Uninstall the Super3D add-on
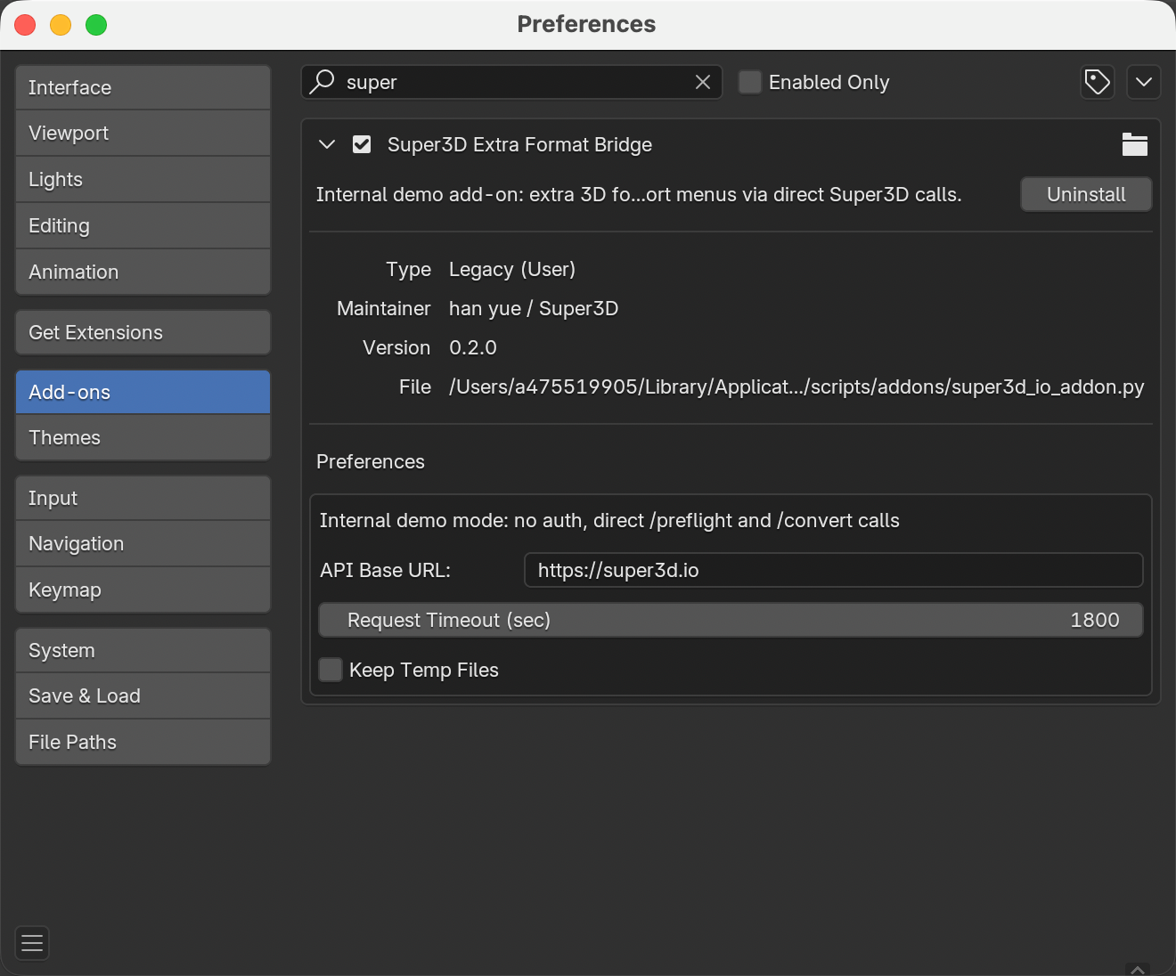1176x976 pixels. click(x=1086, y=194)
